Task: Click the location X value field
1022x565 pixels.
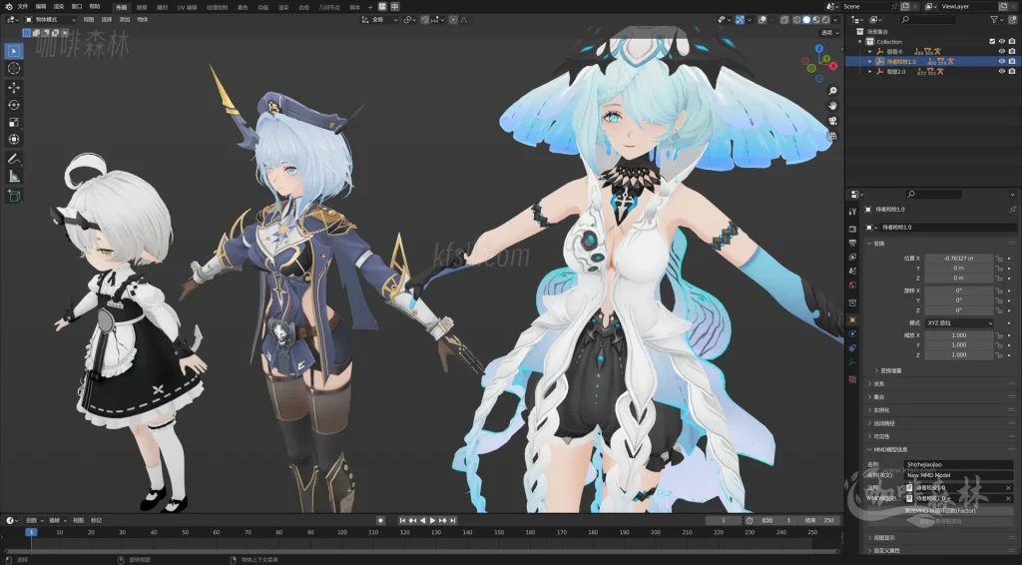Action: pos(959,259)
